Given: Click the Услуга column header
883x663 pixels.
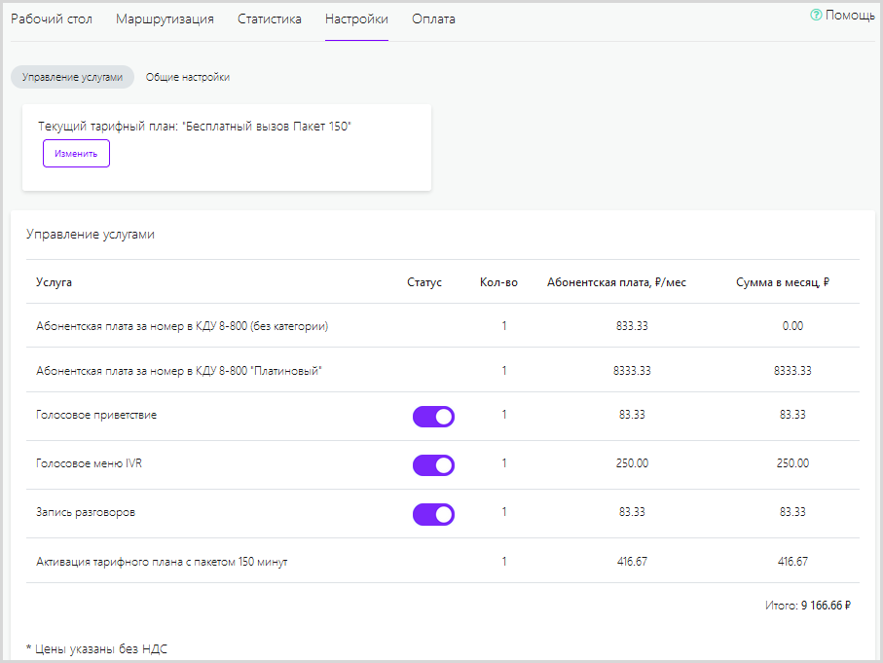Looking at the screenshot, I should 54,282.
